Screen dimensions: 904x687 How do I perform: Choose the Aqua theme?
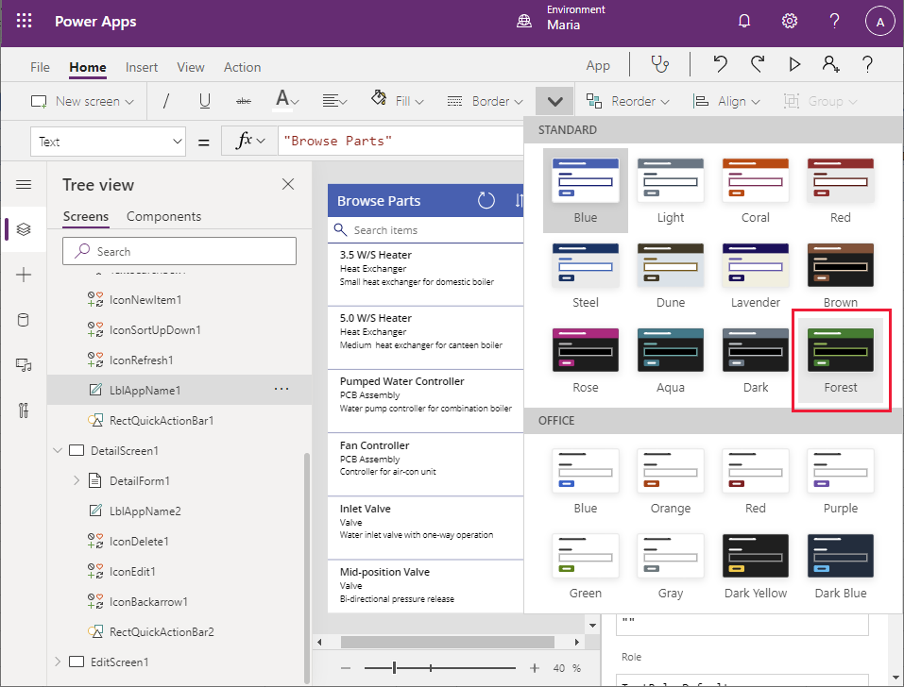point(671,360)
